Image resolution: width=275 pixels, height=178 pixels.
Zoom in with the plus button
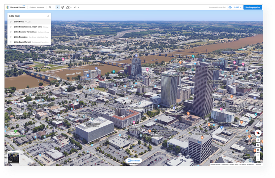258,155
